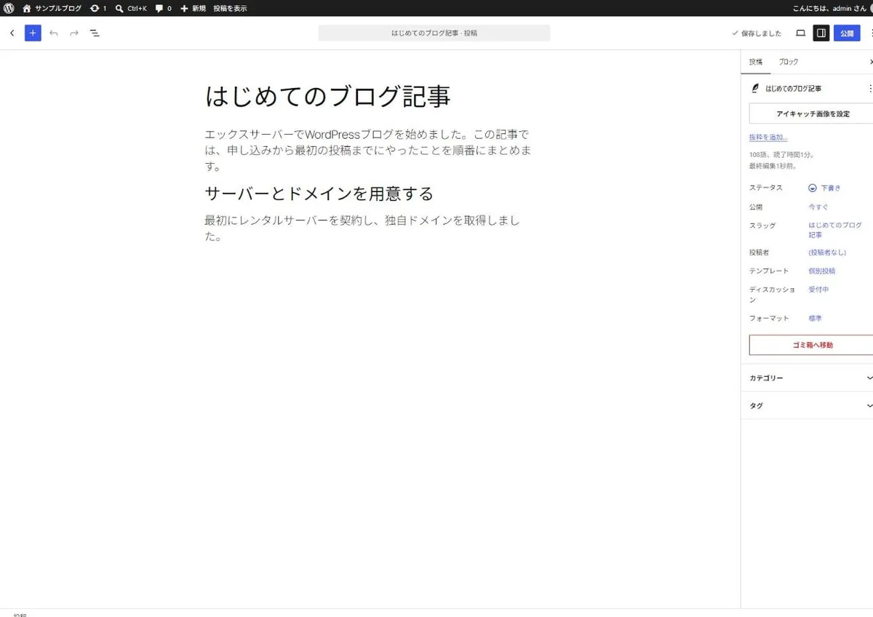Click the 保存しました saved status
The width and height of the screenshot is (873, 617).
757,33
